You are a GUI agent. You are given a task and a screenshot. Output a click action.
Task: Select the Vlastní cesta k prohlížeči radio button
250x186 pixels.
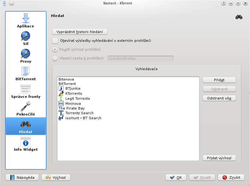[x=55, y=59]
